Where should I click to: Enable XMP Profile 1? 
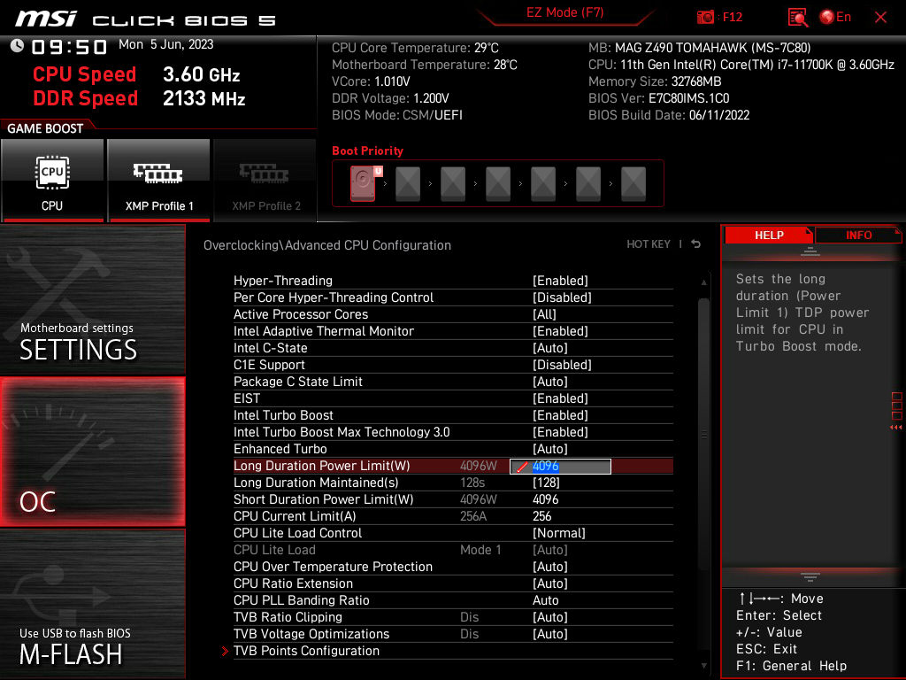pyautogui.click(x=158, y=181)
